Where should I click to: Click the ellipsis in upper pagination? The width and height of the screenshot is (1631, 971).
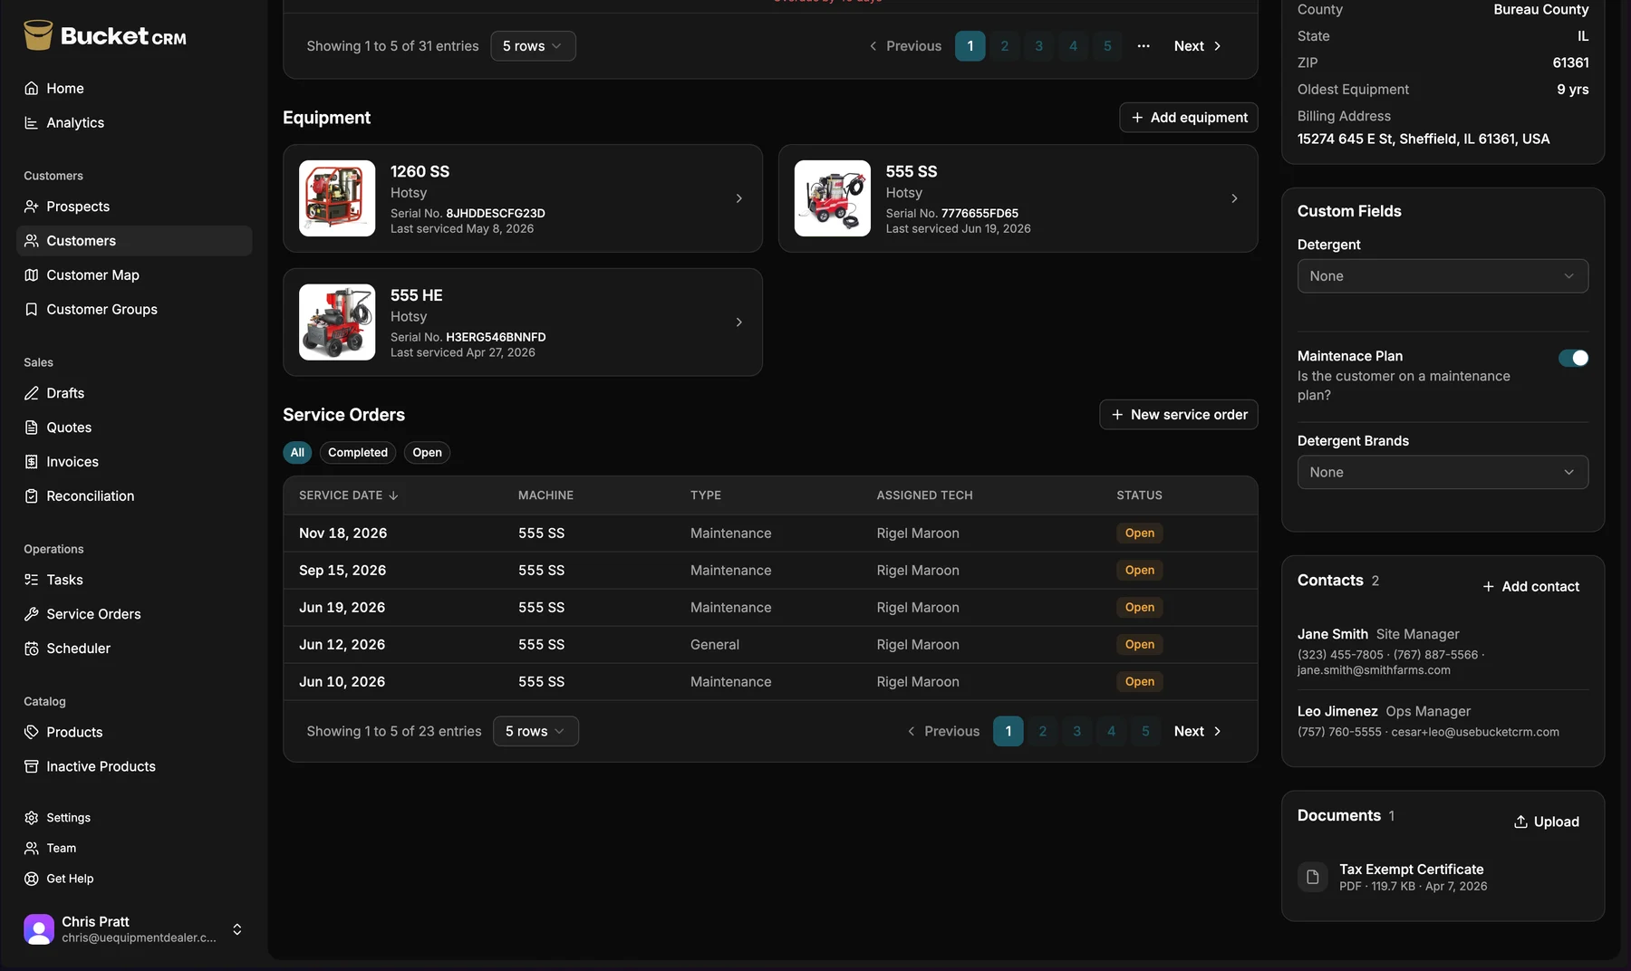[1144, 46]
